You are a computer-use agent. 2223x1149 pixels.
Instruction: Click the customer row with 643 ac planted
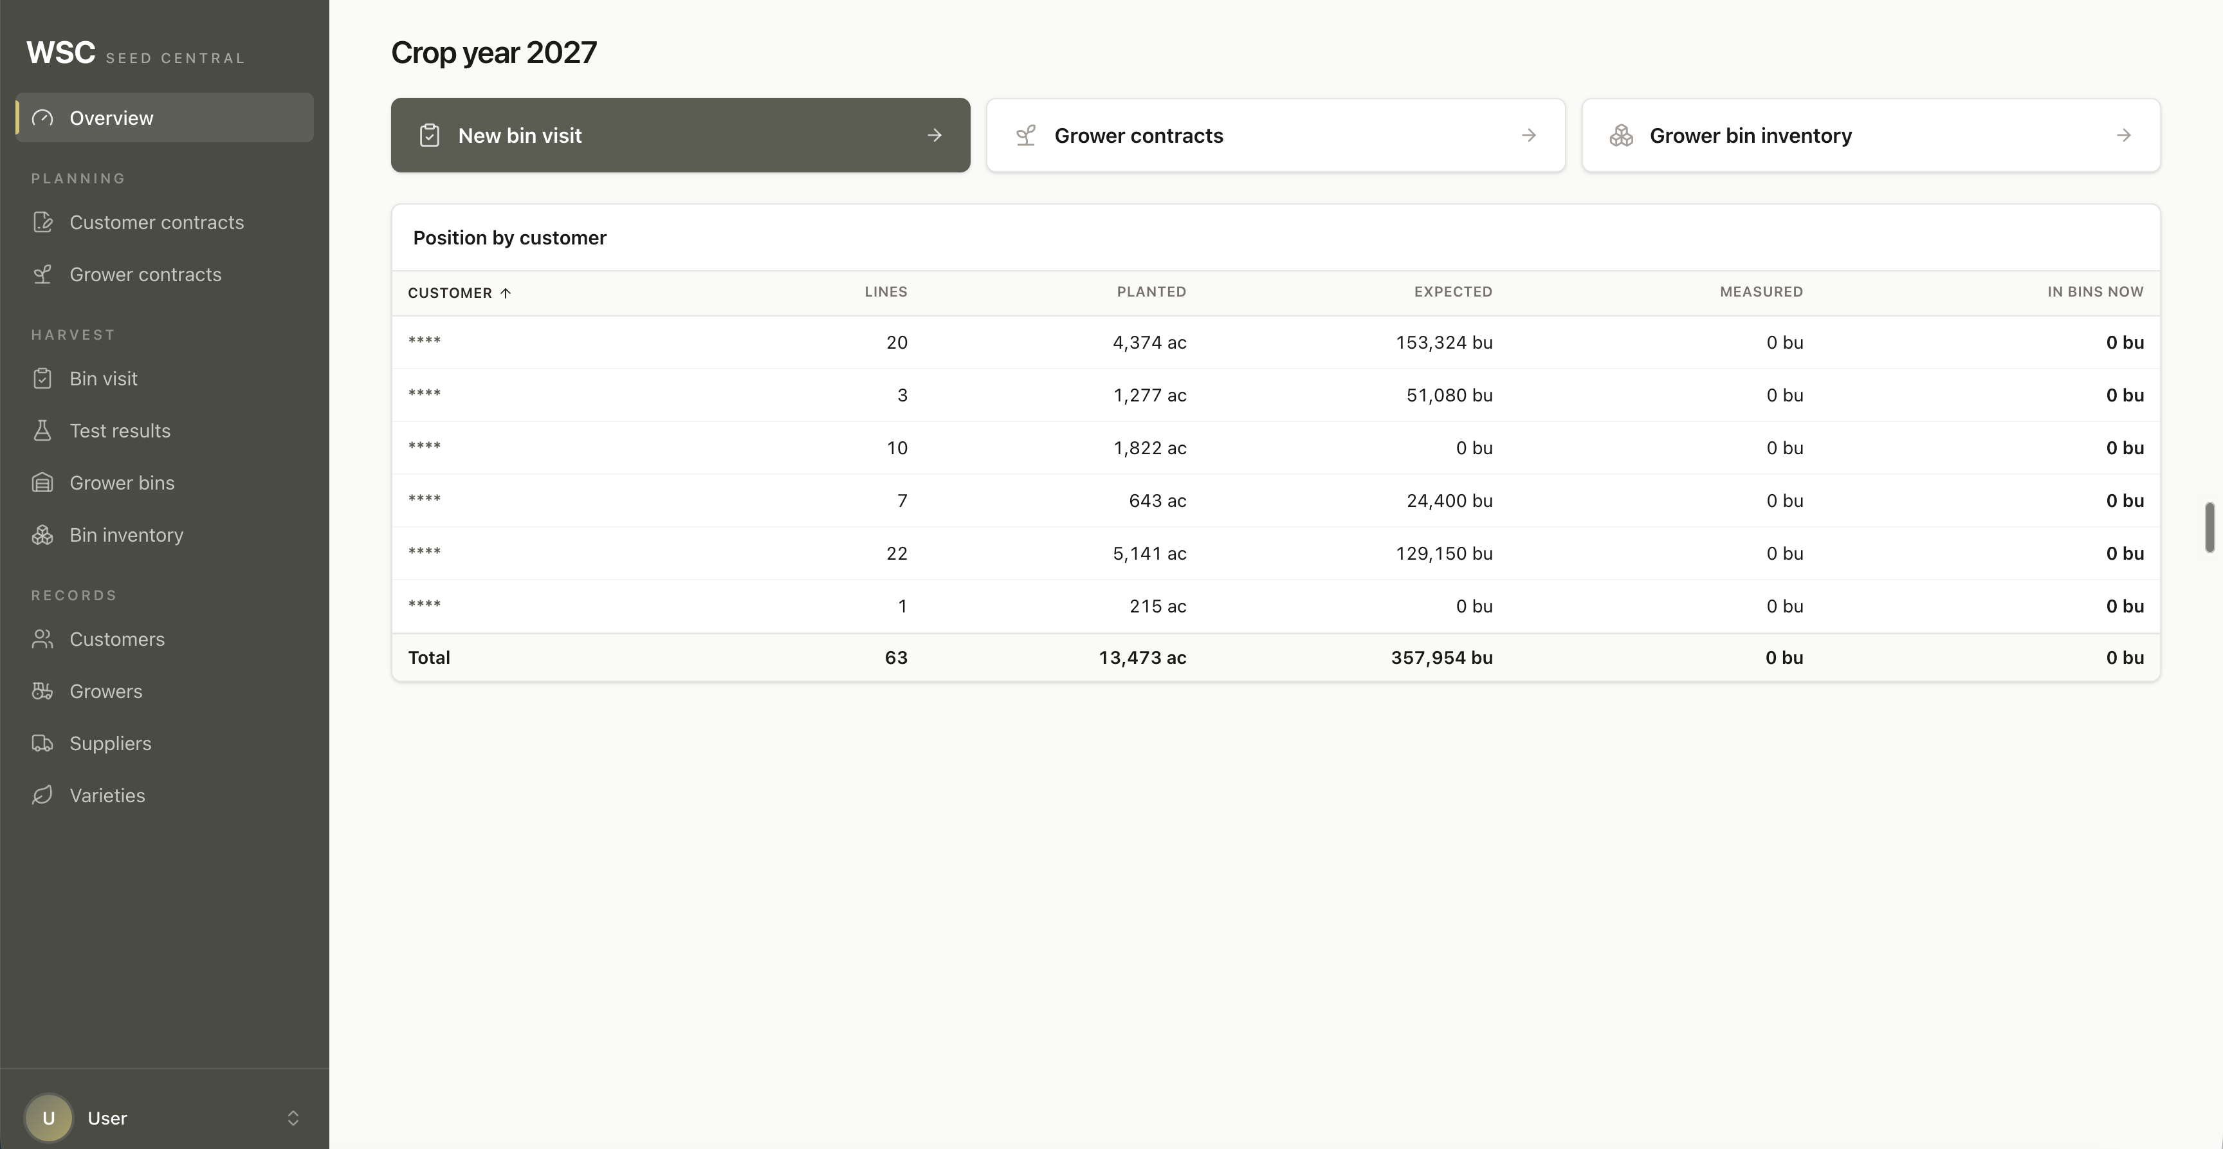tap(1276, 501)
